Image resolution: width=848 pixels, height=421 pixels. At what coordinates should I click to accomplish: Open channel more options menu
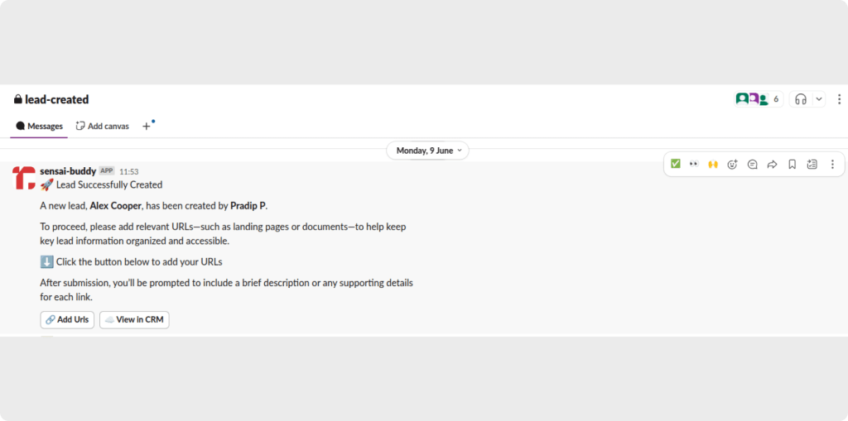point(839,99)
